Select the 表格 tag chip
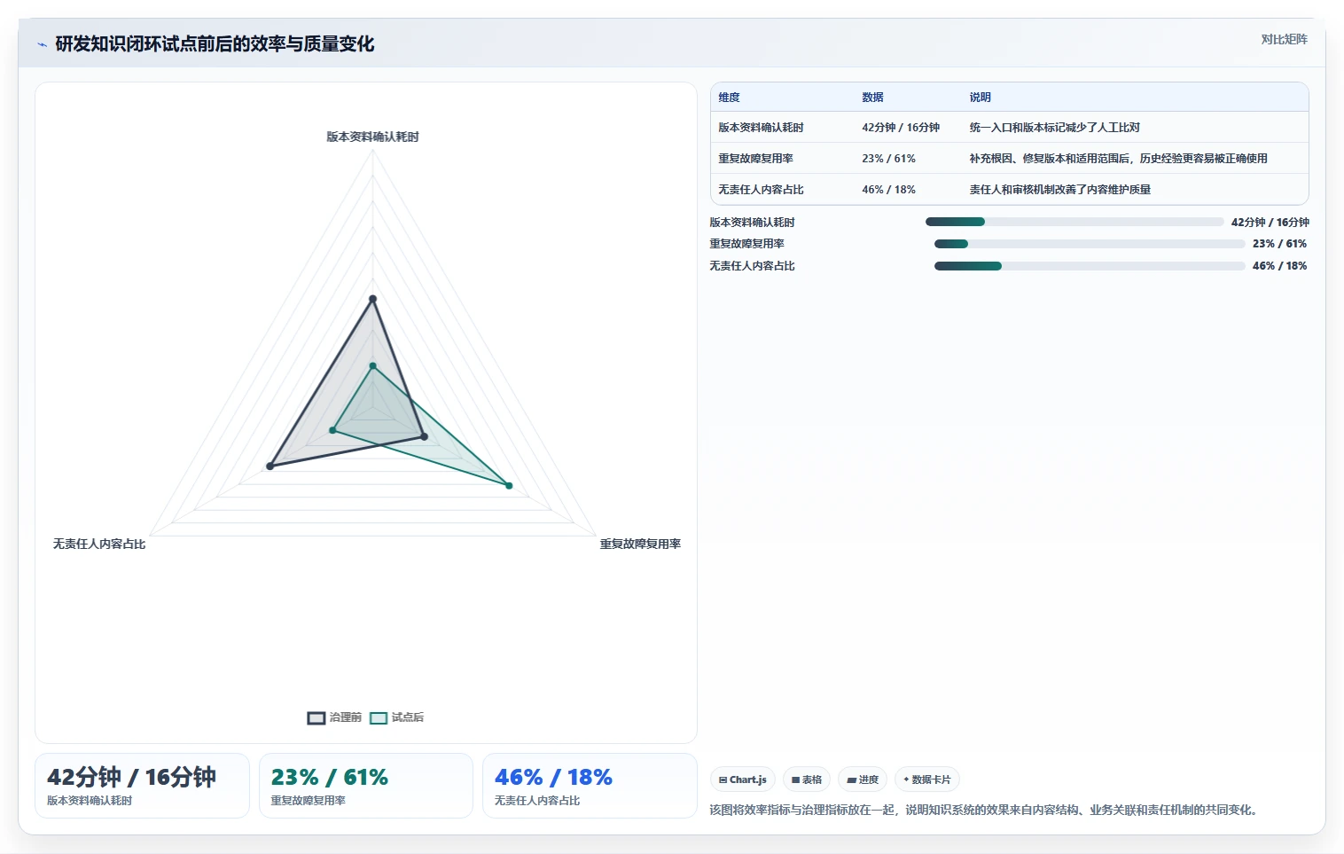 tap(807, 780)
